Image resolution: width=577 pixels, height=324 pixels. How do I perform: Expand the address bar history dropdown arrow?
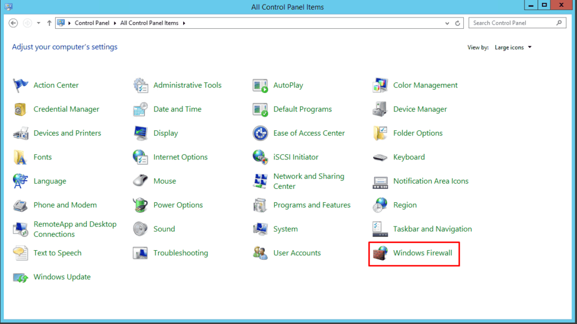pyautogui.click(x=447, y=23)
